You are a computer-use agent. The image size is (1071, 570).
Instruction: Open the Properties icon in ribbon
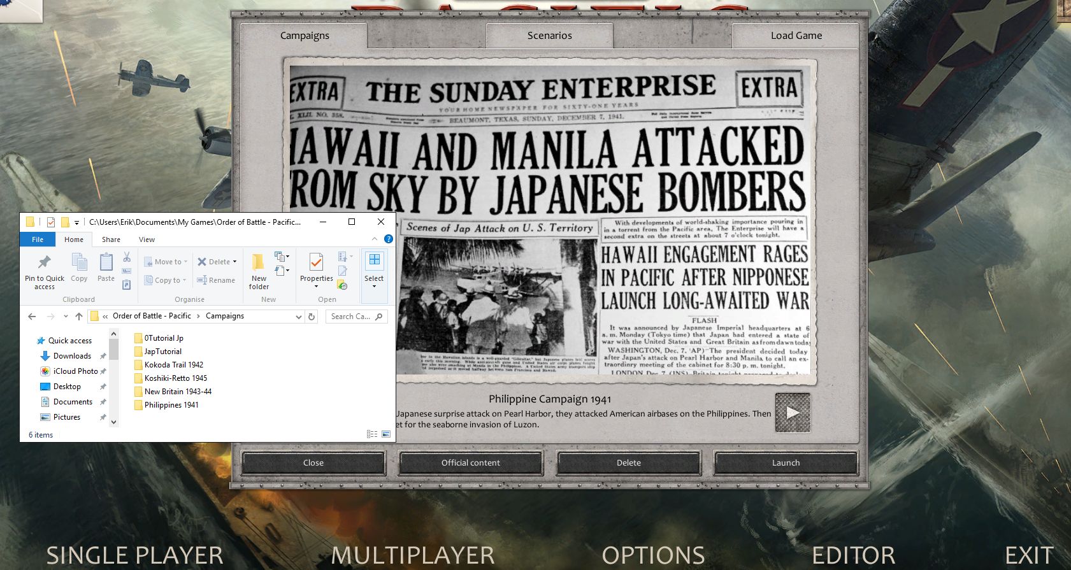pyautogui.click(x=316, y=262)
